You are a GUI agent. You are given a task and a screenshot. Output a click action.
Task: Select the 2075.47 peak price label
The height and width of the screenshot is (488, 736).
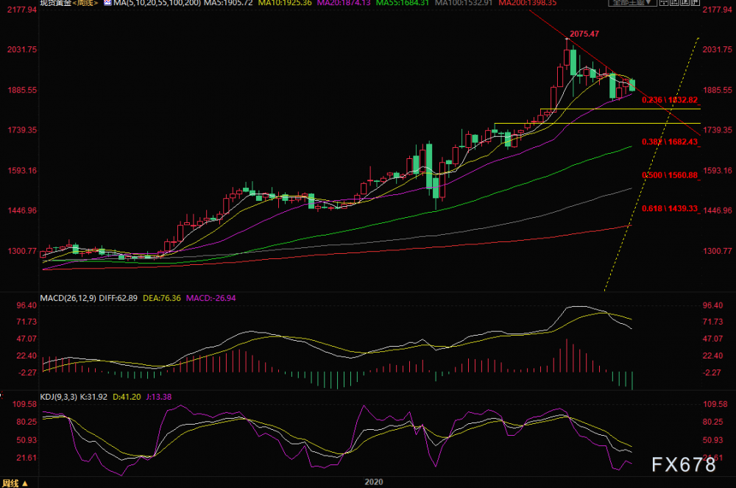584,34
